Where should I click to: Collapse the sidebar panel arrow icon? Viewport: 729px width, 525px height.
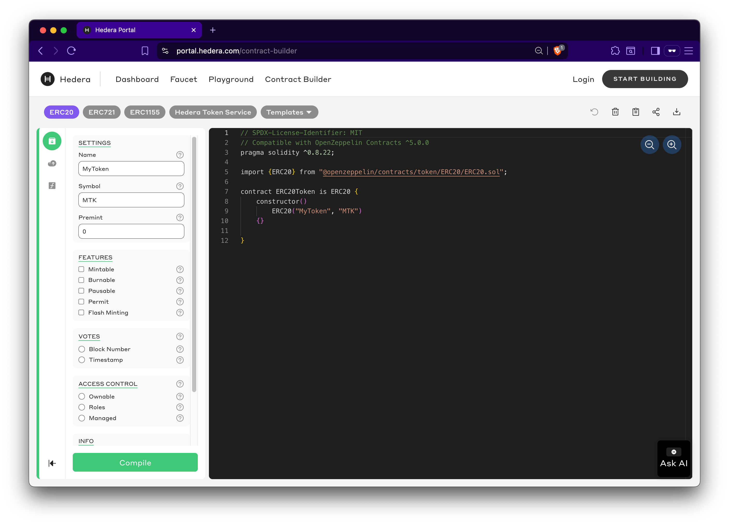52,463
